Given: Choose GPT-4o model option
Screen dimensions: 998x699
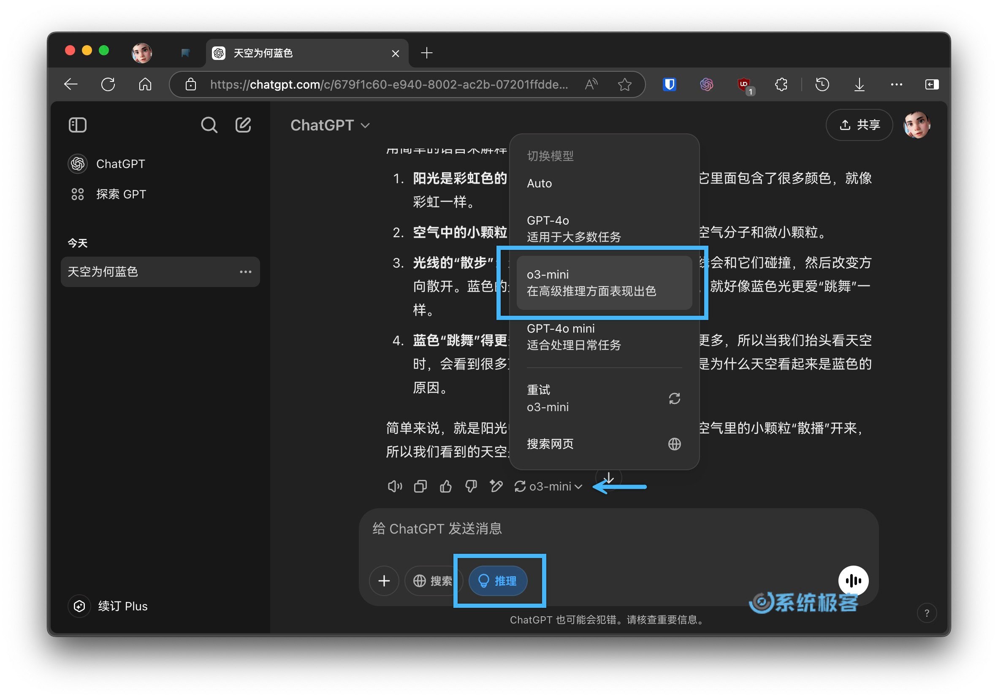Looking at the screenshot, I should point(604,229).
